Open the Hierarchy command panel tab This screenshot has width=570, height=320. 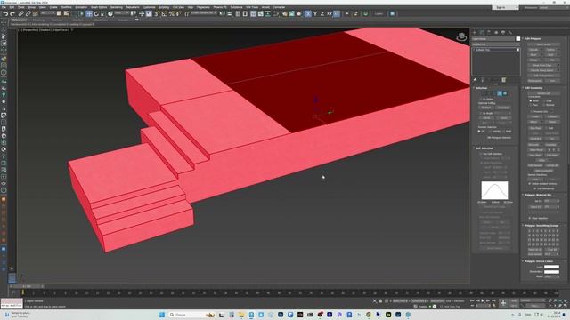pos(489,32)
